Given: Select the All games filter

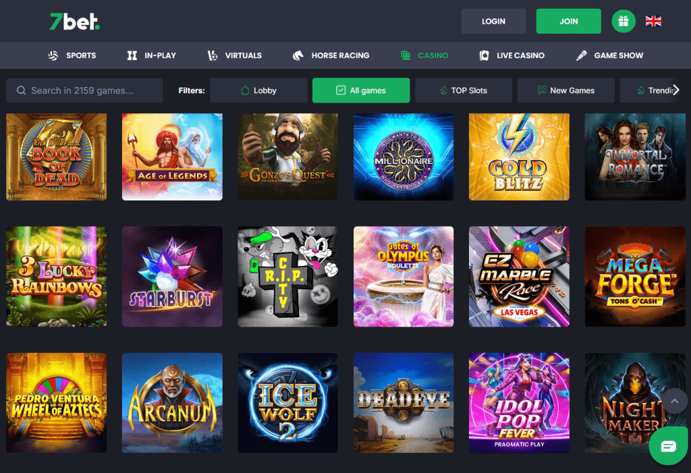Looking at the screenshot, I should pos(361,90).
